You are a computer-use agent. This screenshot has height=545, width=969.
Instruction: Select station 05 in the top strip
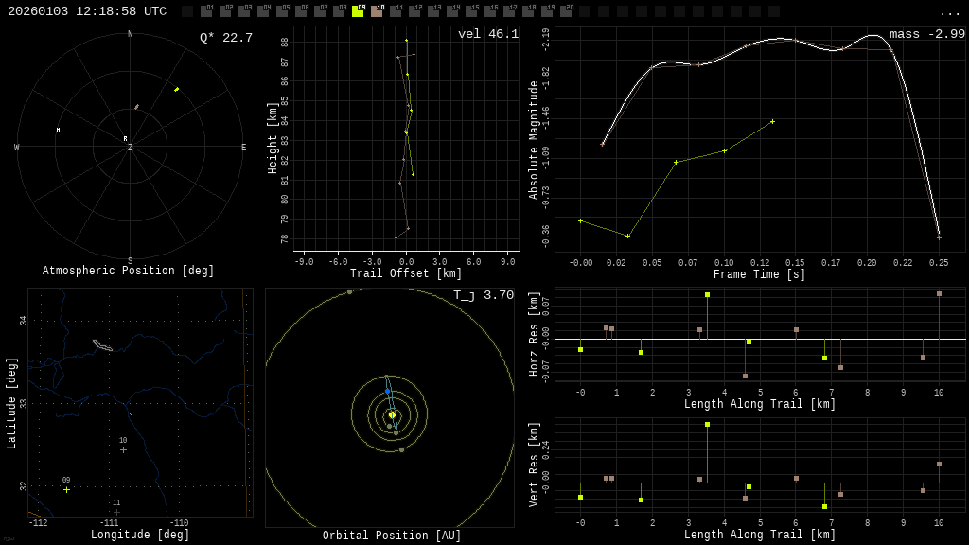coord(282,11)
